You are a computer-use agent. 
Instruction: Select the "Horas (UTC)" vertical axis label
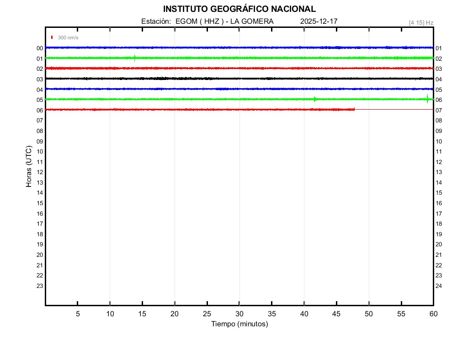(29, 166)
